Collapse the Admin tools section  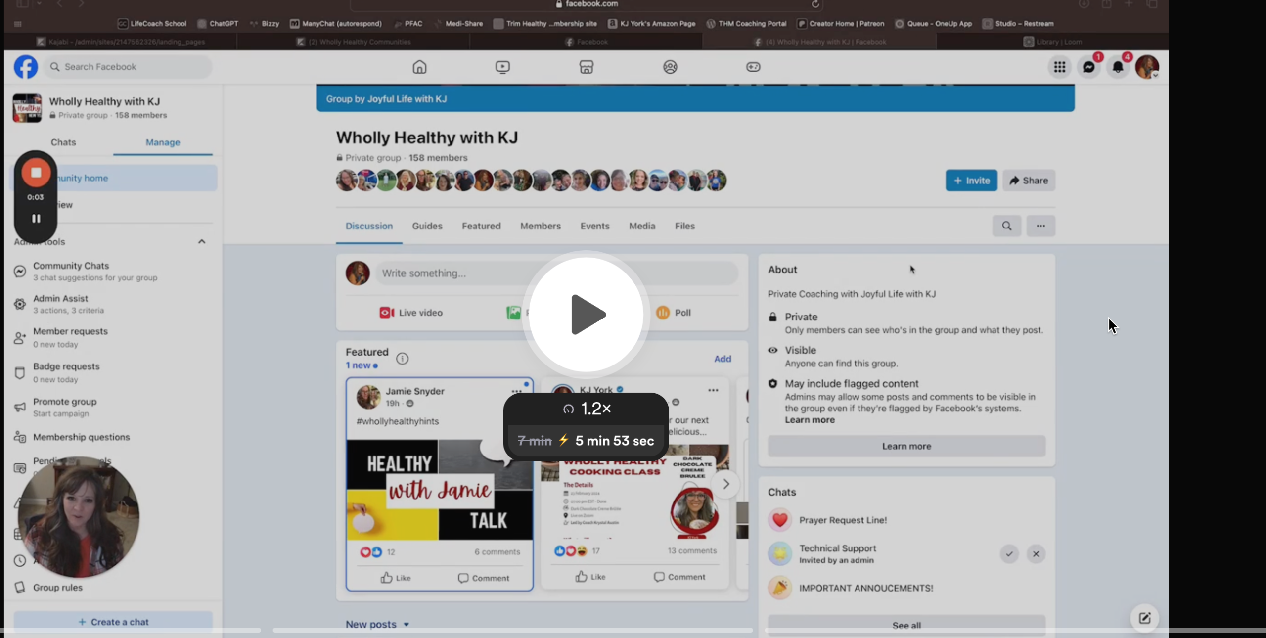pyautogui.click(x=201, y=242)
